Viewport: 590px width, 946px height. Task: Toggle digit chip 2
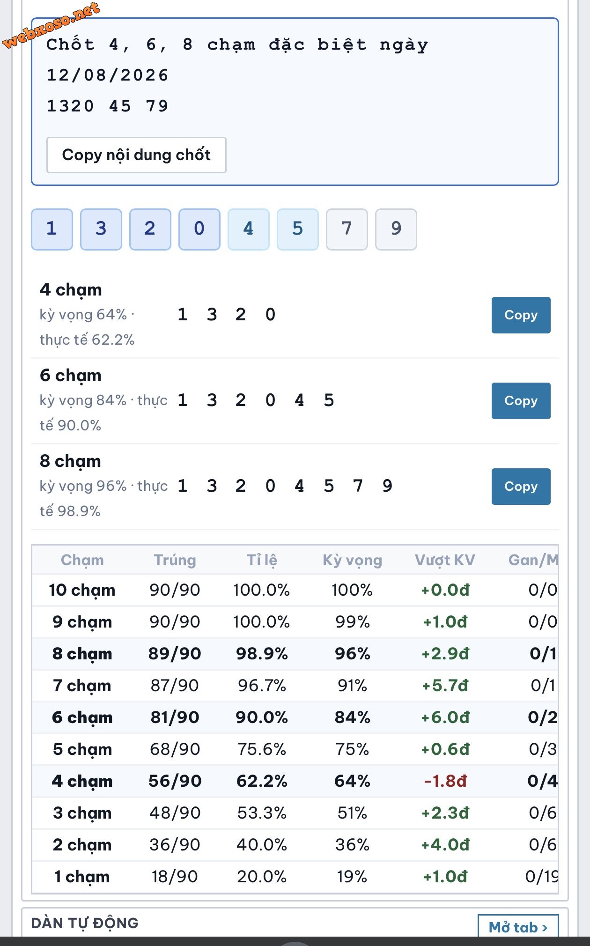[150, 229]
